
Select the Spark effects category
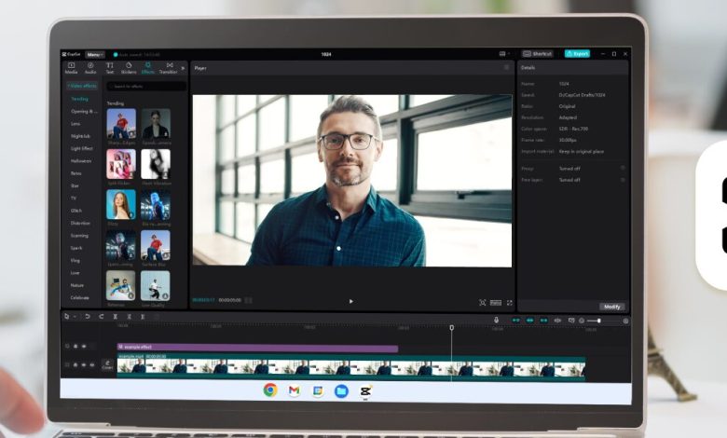(x=76, y=248)
